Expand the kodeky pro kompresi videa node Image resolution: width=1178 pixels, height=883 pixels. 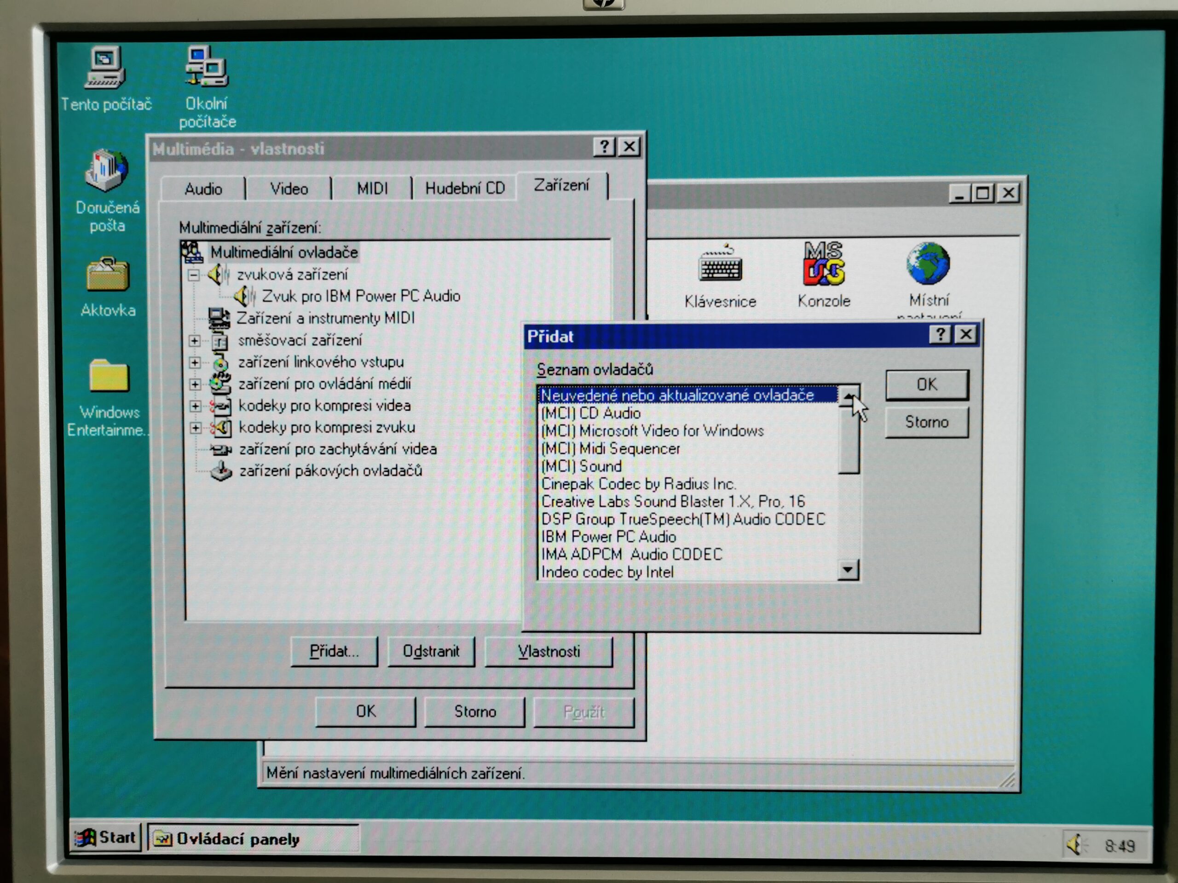pos(195,406)
